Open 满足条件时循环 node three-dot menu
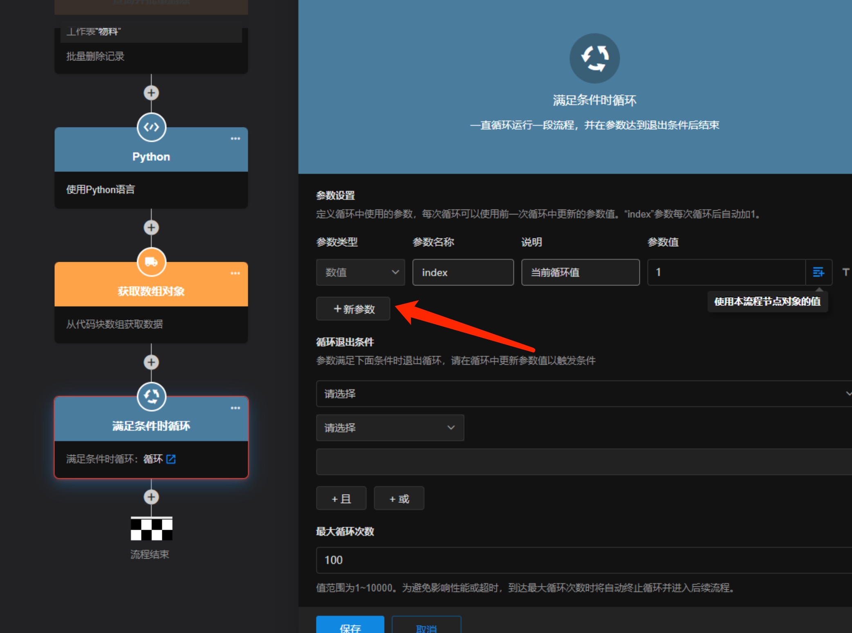The image size is (852, 633). (235, 408)
